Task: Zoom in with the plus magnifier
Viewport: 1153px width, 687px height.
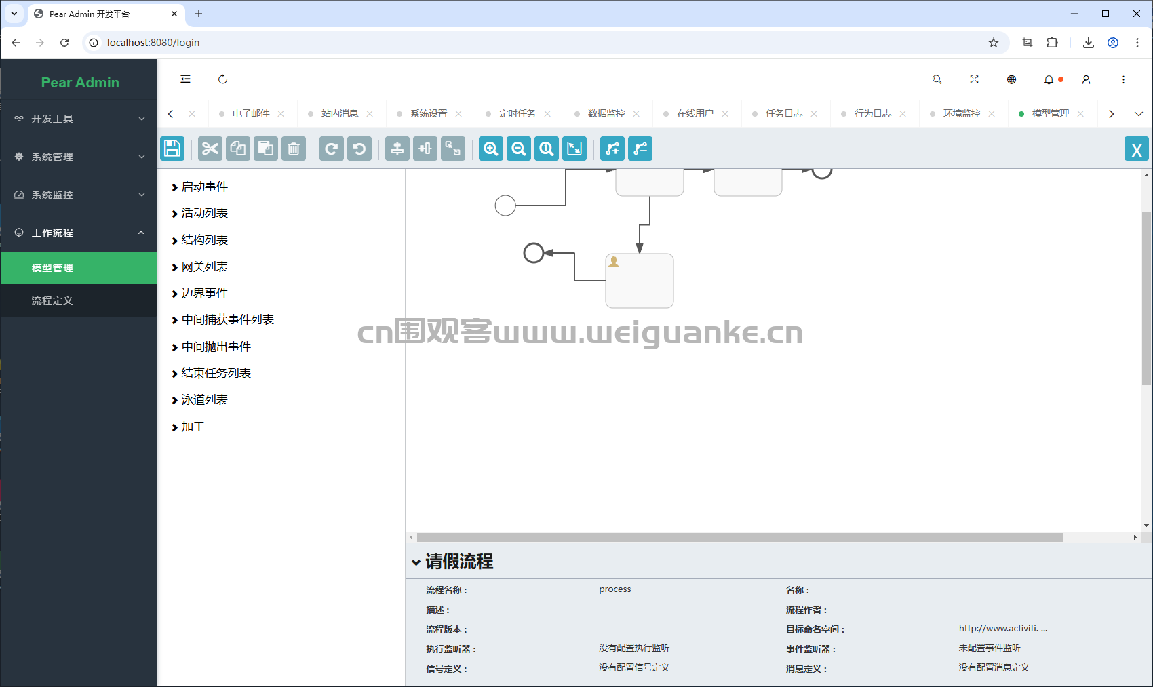Action: [491, 149]
